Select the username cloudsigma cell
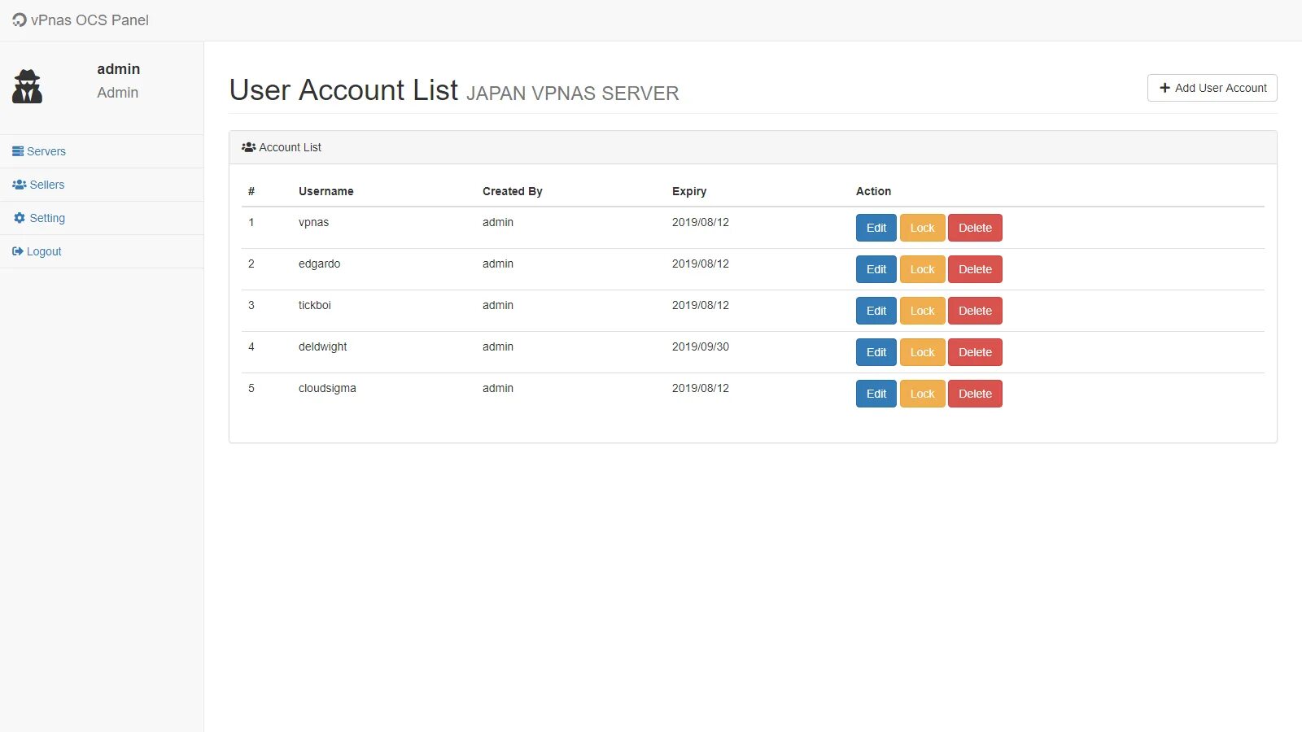 click(x=327, y=388)
